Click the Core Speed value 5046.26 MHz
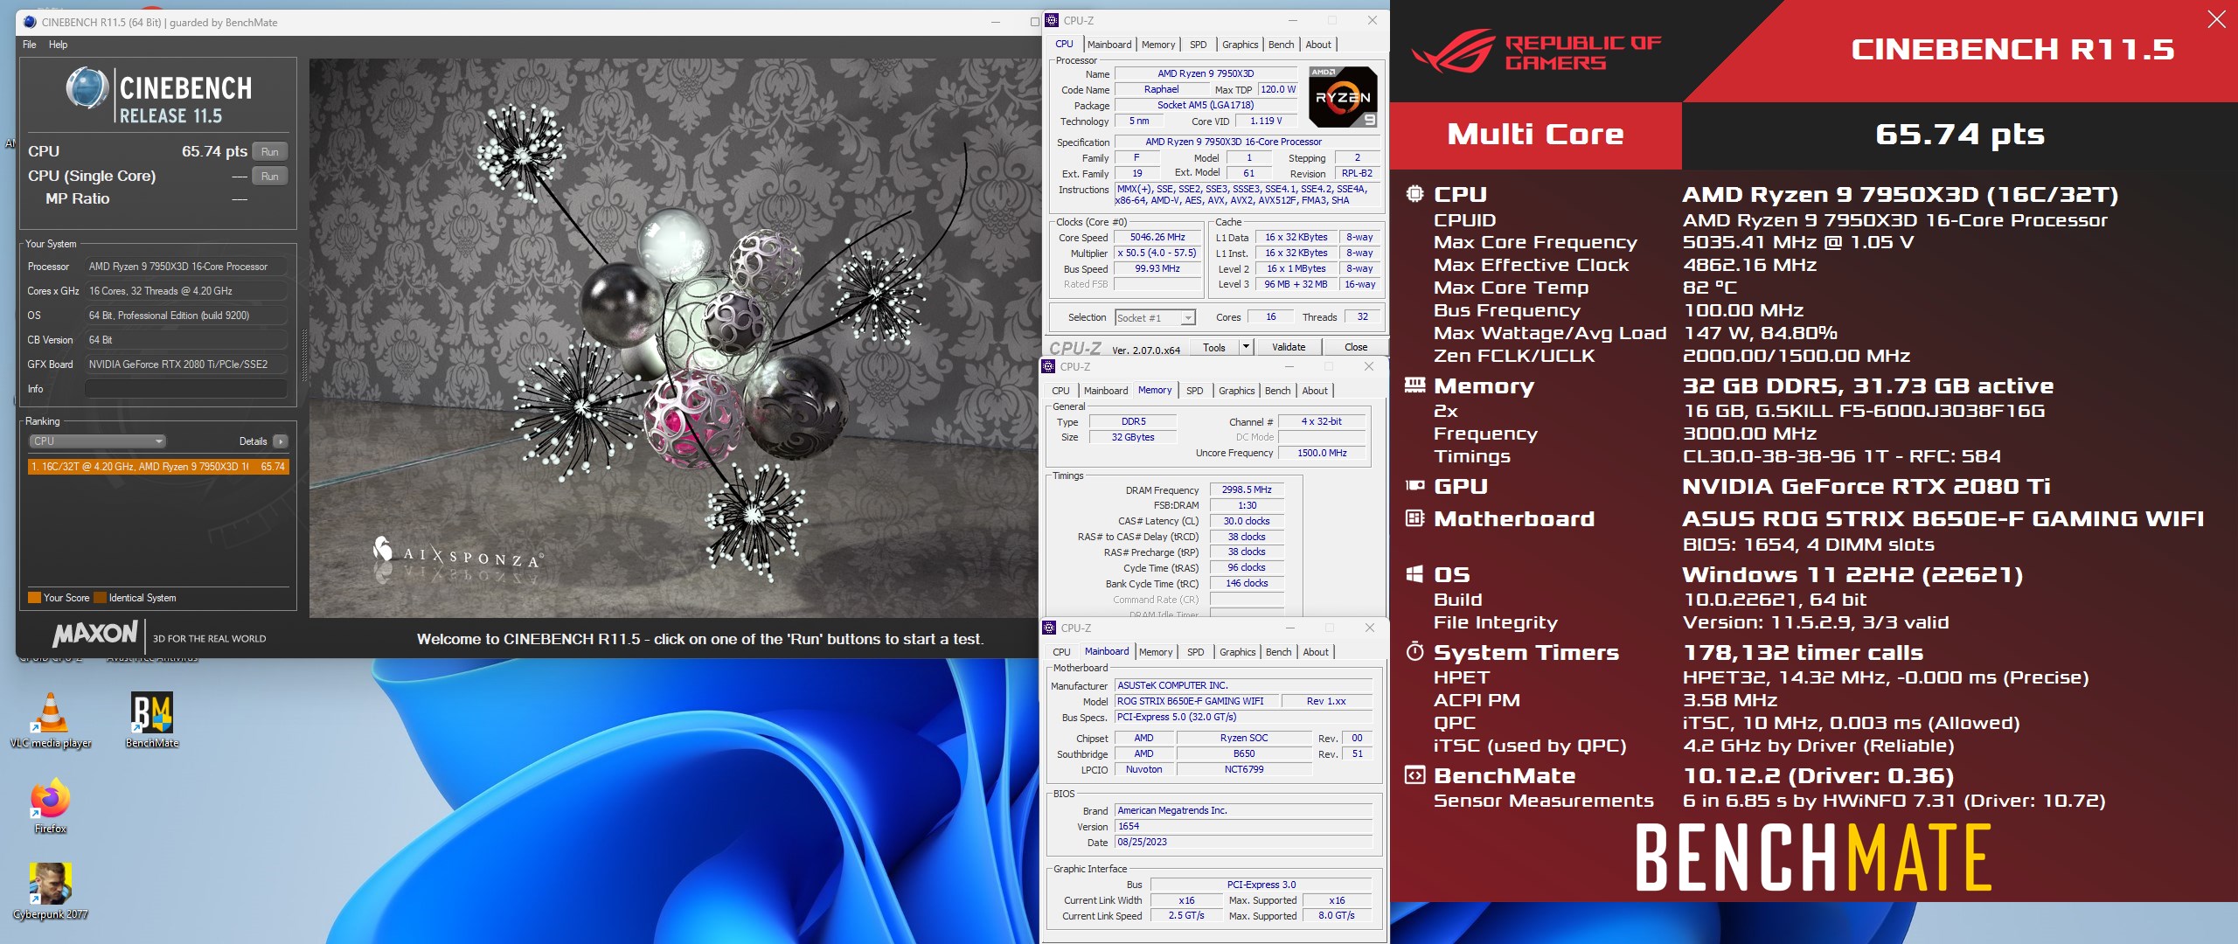 [1157, 238]
